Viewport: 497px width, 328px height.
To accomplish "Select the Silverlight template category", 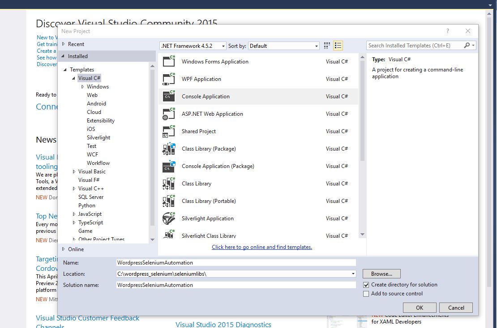I will [x=99, y=138].
